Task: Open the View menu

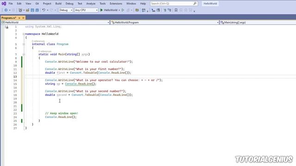Action: coord(28,4)
